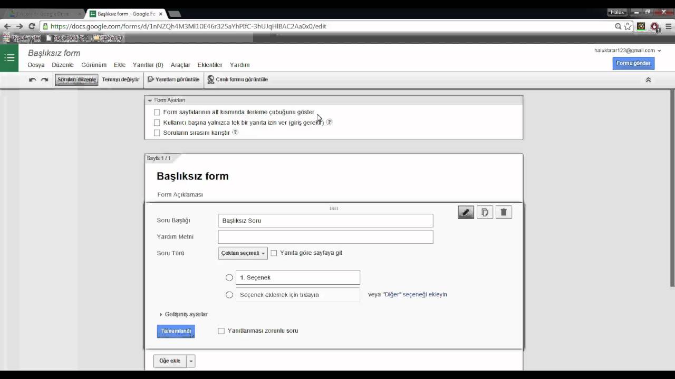
Task: Click the form title Başlıksız form heading
Action: click(192, 176)
